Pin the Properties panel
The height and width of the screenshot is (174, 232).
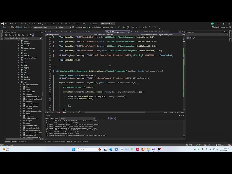224,32
